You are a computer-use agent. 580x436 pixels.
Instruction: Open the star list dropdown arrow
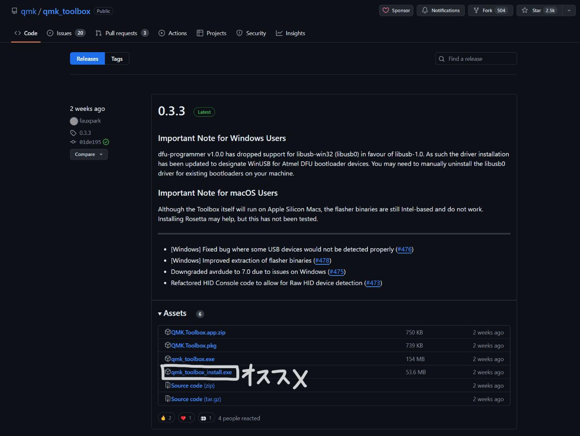click(x=569, y=10)
